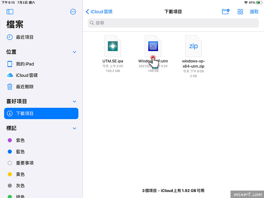Toggle the sidebar panel icon
Screen dimensions: 264x198
tap(10, 11)
